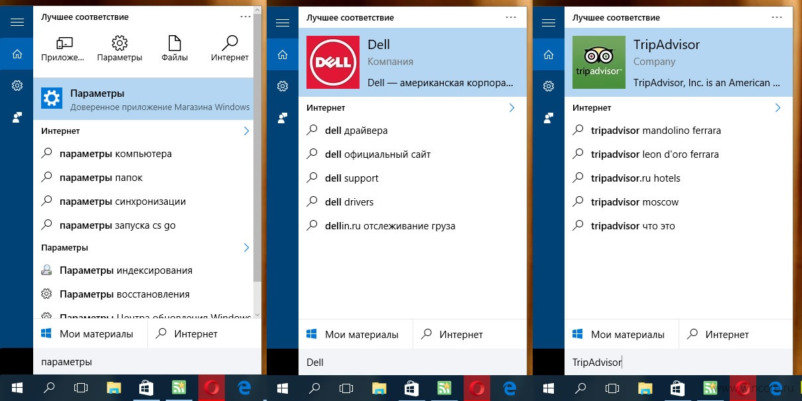Select suggestion tripadvisor mandolino ferrara
This screenshot has width=802, height=401.
(679, 131)
